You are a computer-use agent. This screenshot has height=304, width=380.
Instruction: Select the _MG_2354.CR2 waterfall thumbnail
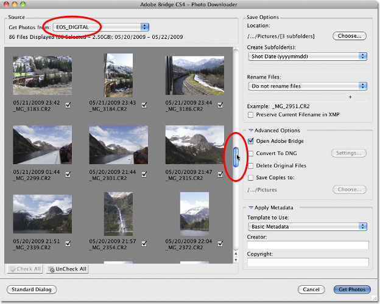pyautogui.click(x=119, y=214)
